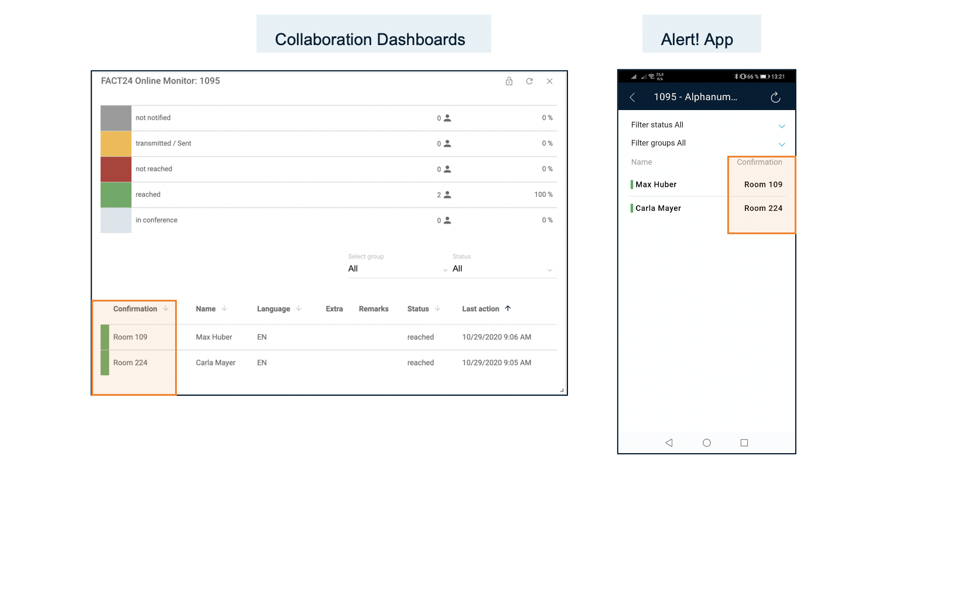Screen dimensions: 958x589
Task: Tap the Android back navigation triangle
Action: [x=669, y=443]
